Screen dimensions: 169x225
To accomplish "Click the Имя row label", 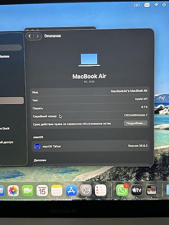I will click(35, 92).
